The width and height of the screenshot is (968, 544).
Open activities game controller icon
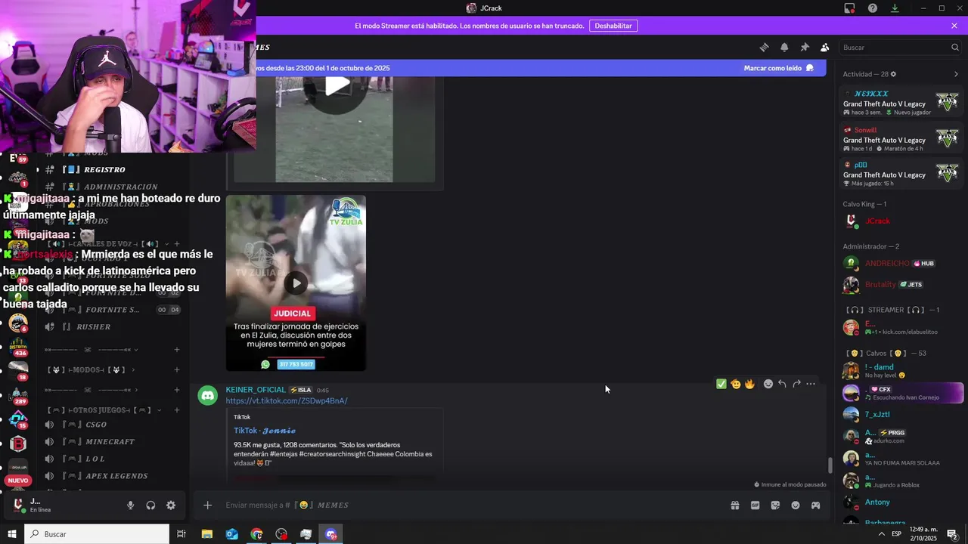point(815,505)
